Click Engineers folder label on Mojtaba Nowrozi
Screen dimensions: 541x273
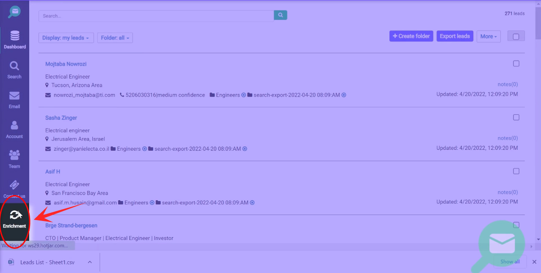pos(228,95)
